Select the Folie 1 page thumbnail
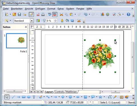The image size is (137, 106). click(17, 41)
